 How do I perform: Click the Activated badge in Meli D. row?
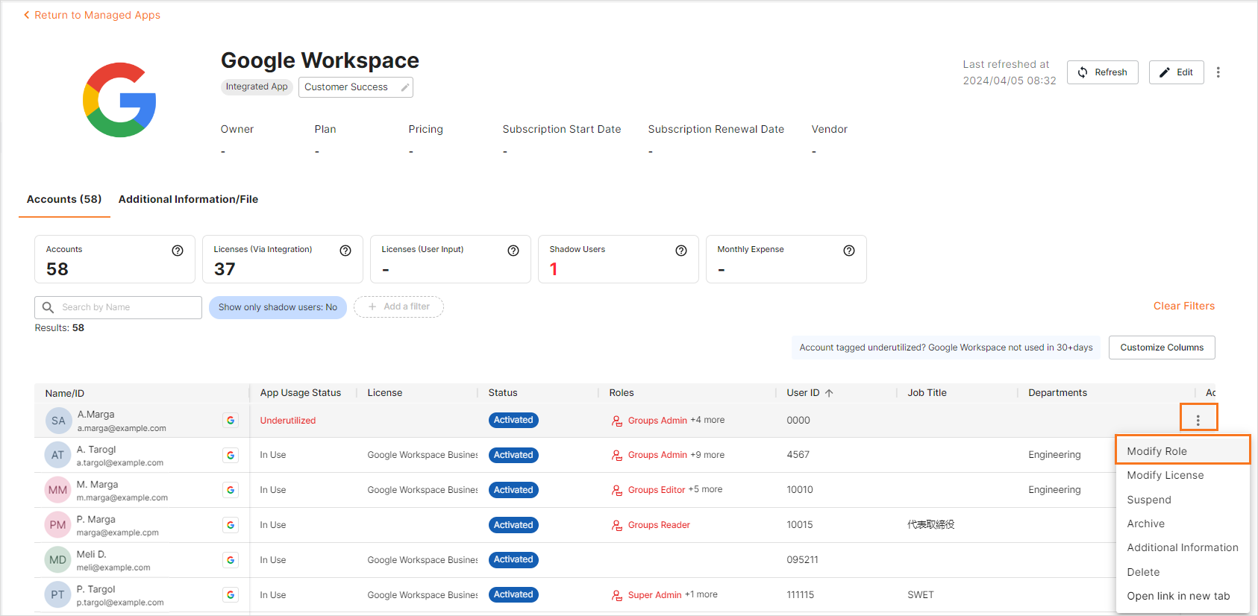pos(513,559)
